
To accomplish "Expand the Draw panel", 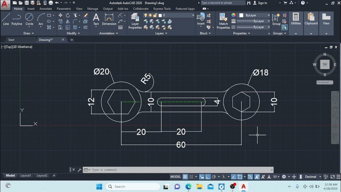I will tap(29, 33).
